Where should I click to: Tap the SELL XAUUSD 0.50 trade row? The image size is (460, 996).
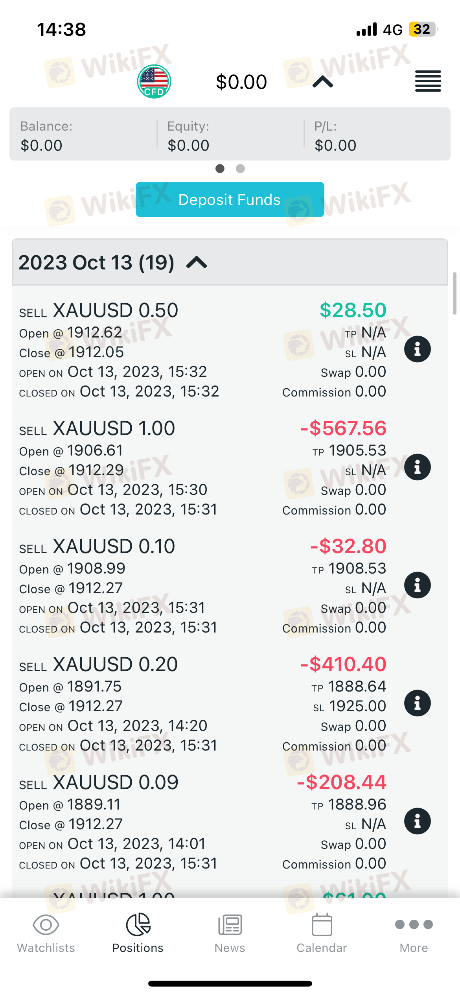point(157,349)
